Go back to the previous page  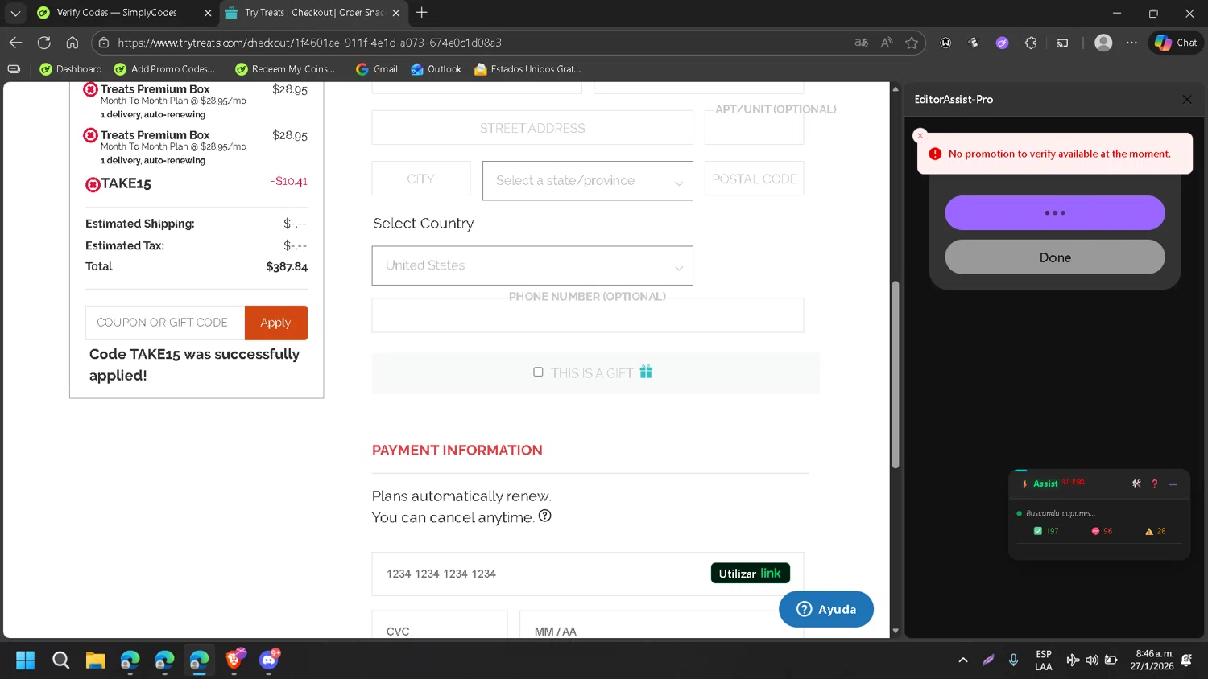coord(15,43)
